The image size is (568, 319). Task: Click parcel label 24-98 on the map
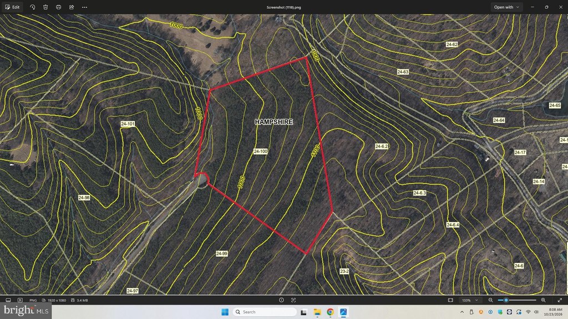click(x=84, y=198)
